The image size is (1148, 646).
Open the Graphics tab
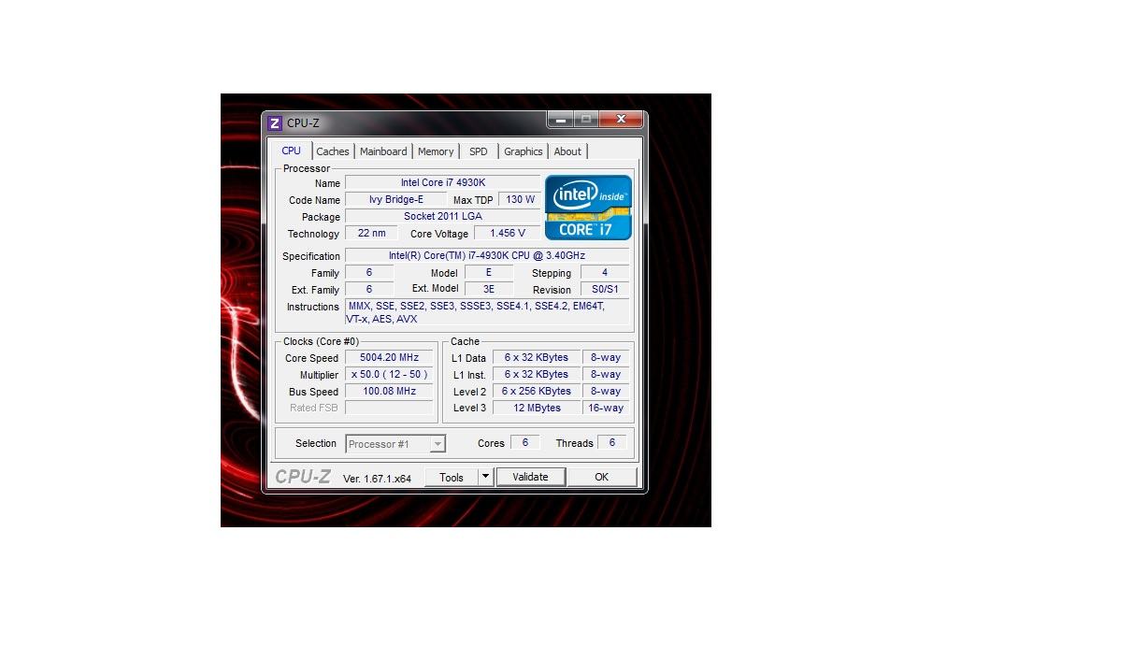(524, 151)
